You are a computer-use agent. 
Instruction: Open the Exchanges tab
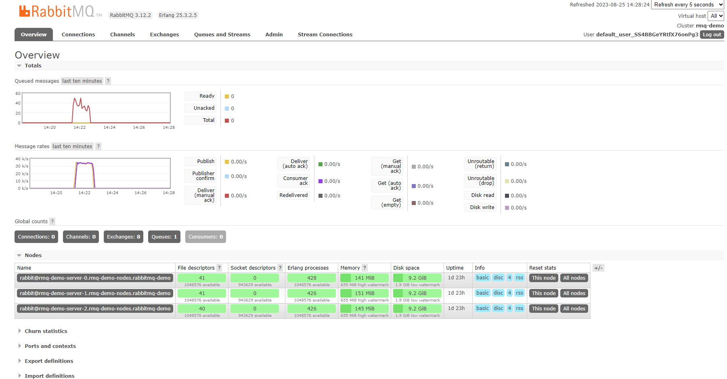click(164, 35)
